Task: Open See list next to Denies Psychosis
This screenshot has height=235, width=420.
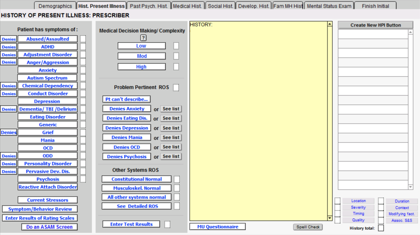Action: (171, 157)
